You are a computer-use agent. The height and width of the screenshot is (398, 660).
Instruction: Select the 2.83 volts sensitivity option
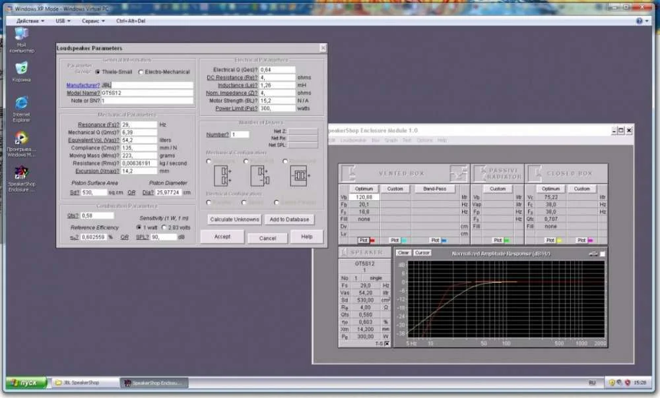click(164, 227)
